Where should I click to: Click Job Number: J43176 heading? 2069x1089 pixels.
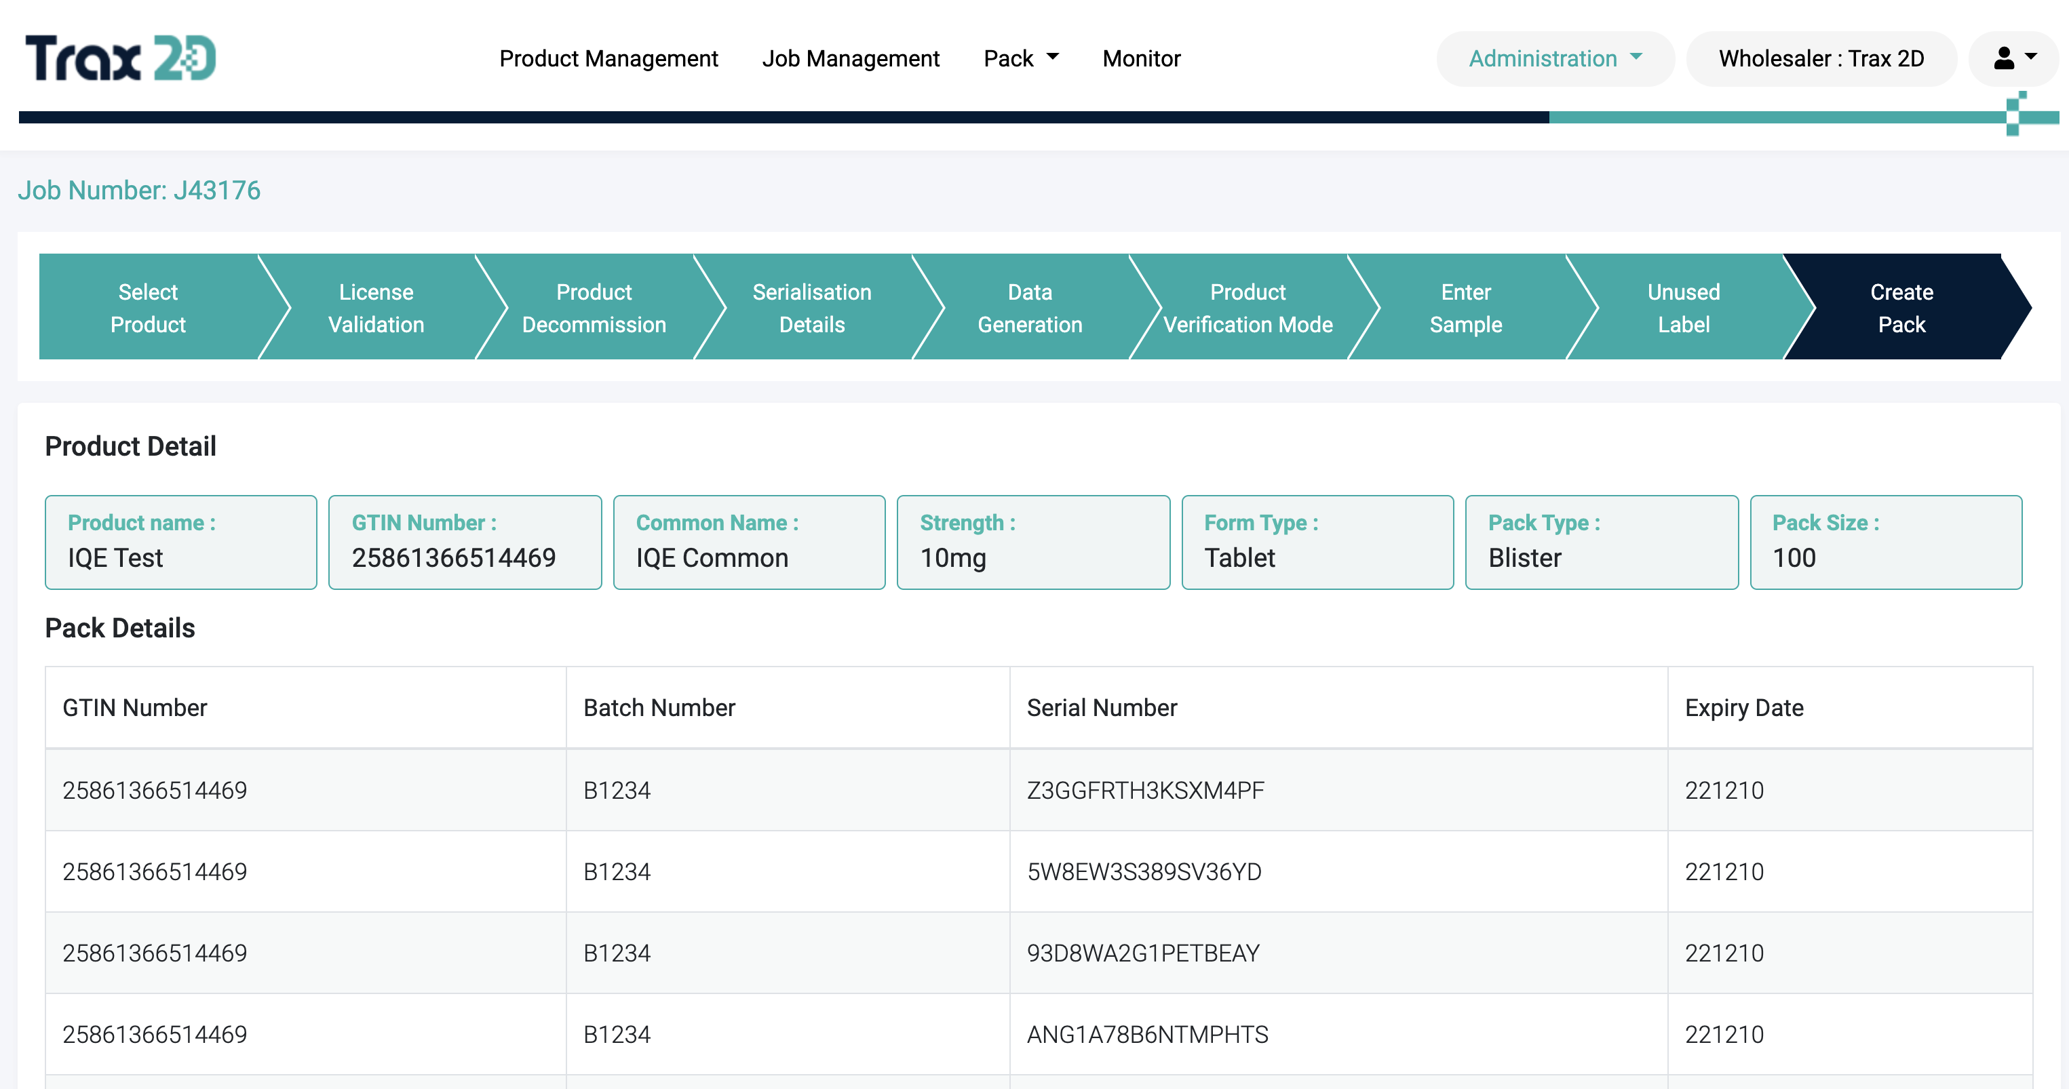tap(139, 191)
